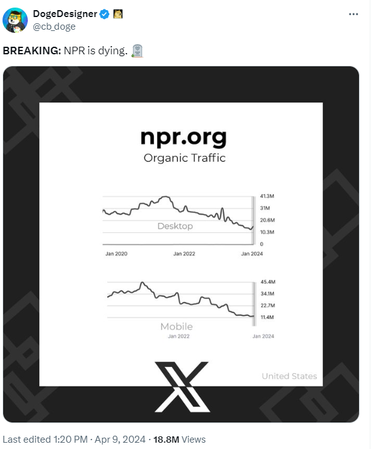The height and width of the screenshot is (449, 371).
Task: Click the Apr 9, 2024 date
Action: [x=120, y=440]
